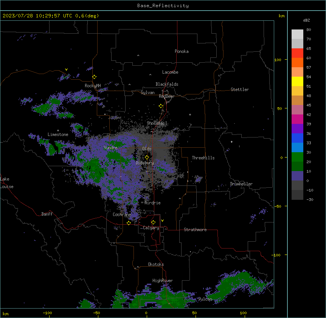
Task: Select the blue 36 dBZ color swatch
Action: point(297,138)
